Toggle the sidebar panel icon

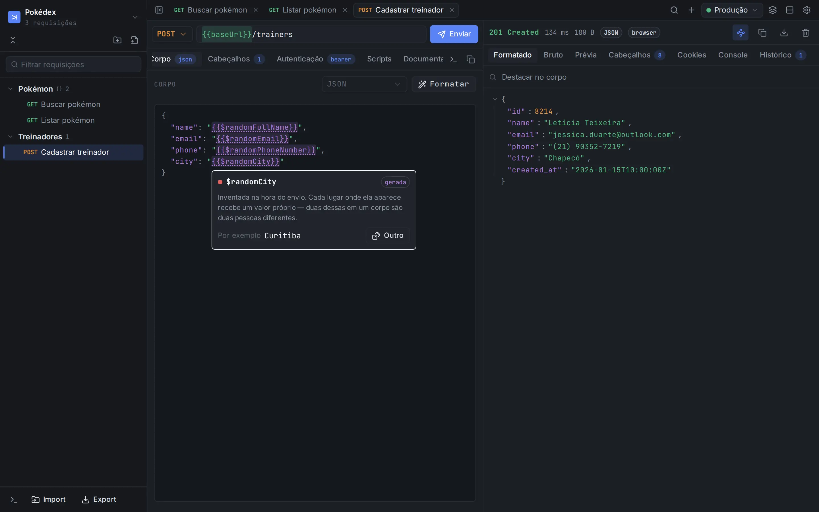(x=159, y=10)
